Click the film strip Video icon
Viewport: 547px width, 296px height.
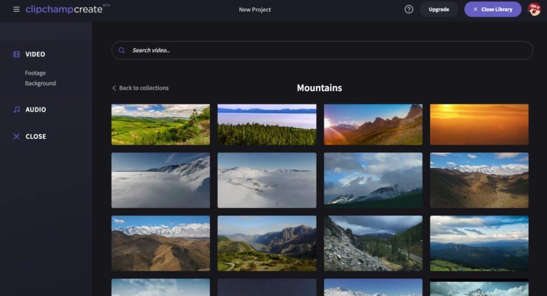(x=16, y=54)
